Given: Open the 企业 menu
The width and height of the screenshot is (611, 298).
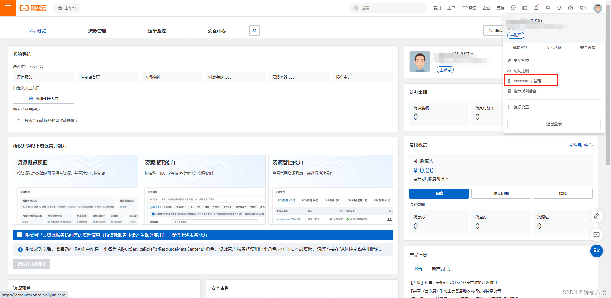Looking at the screenshot, I should [486, 8].
